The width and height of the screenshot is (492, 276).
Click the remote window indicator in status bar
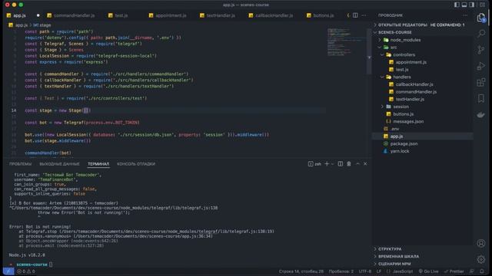pos(8,271)
